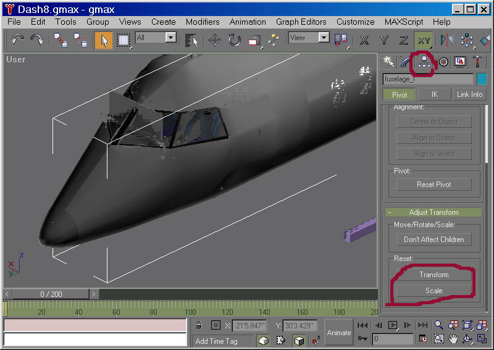Select the Move transform tool
This screenshot has width=494, height=350.
(x=215, y=40)
